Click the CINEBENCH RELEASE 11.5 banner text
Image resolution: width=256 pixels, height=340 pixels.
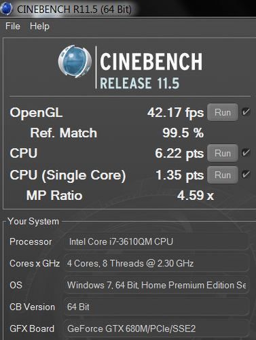151,71
